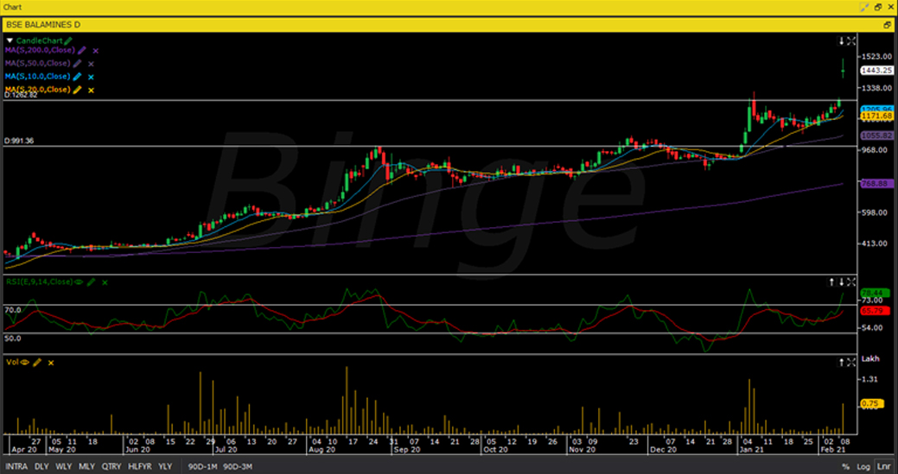This screenshot has height=474, width=898.
Task: Maximize the Vol pane
Action: tap(851, 363)
